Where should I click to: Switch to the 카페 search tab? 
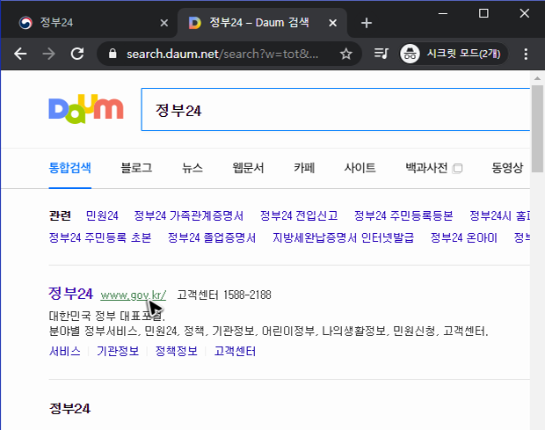point(304,168)
